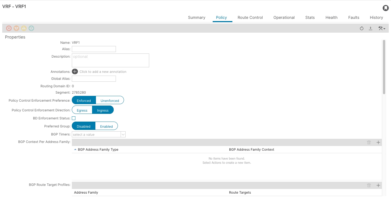Click the teal warning fault icon
Viewport: 391px width, 200px height.
pyautogui.click(x=31, y=28)
